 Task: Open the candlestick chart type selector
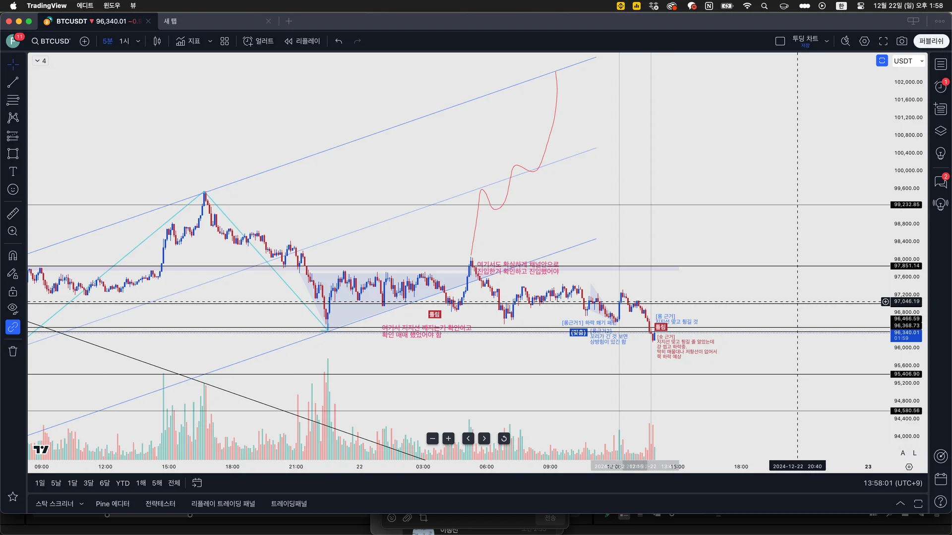[x=157, y=41]
